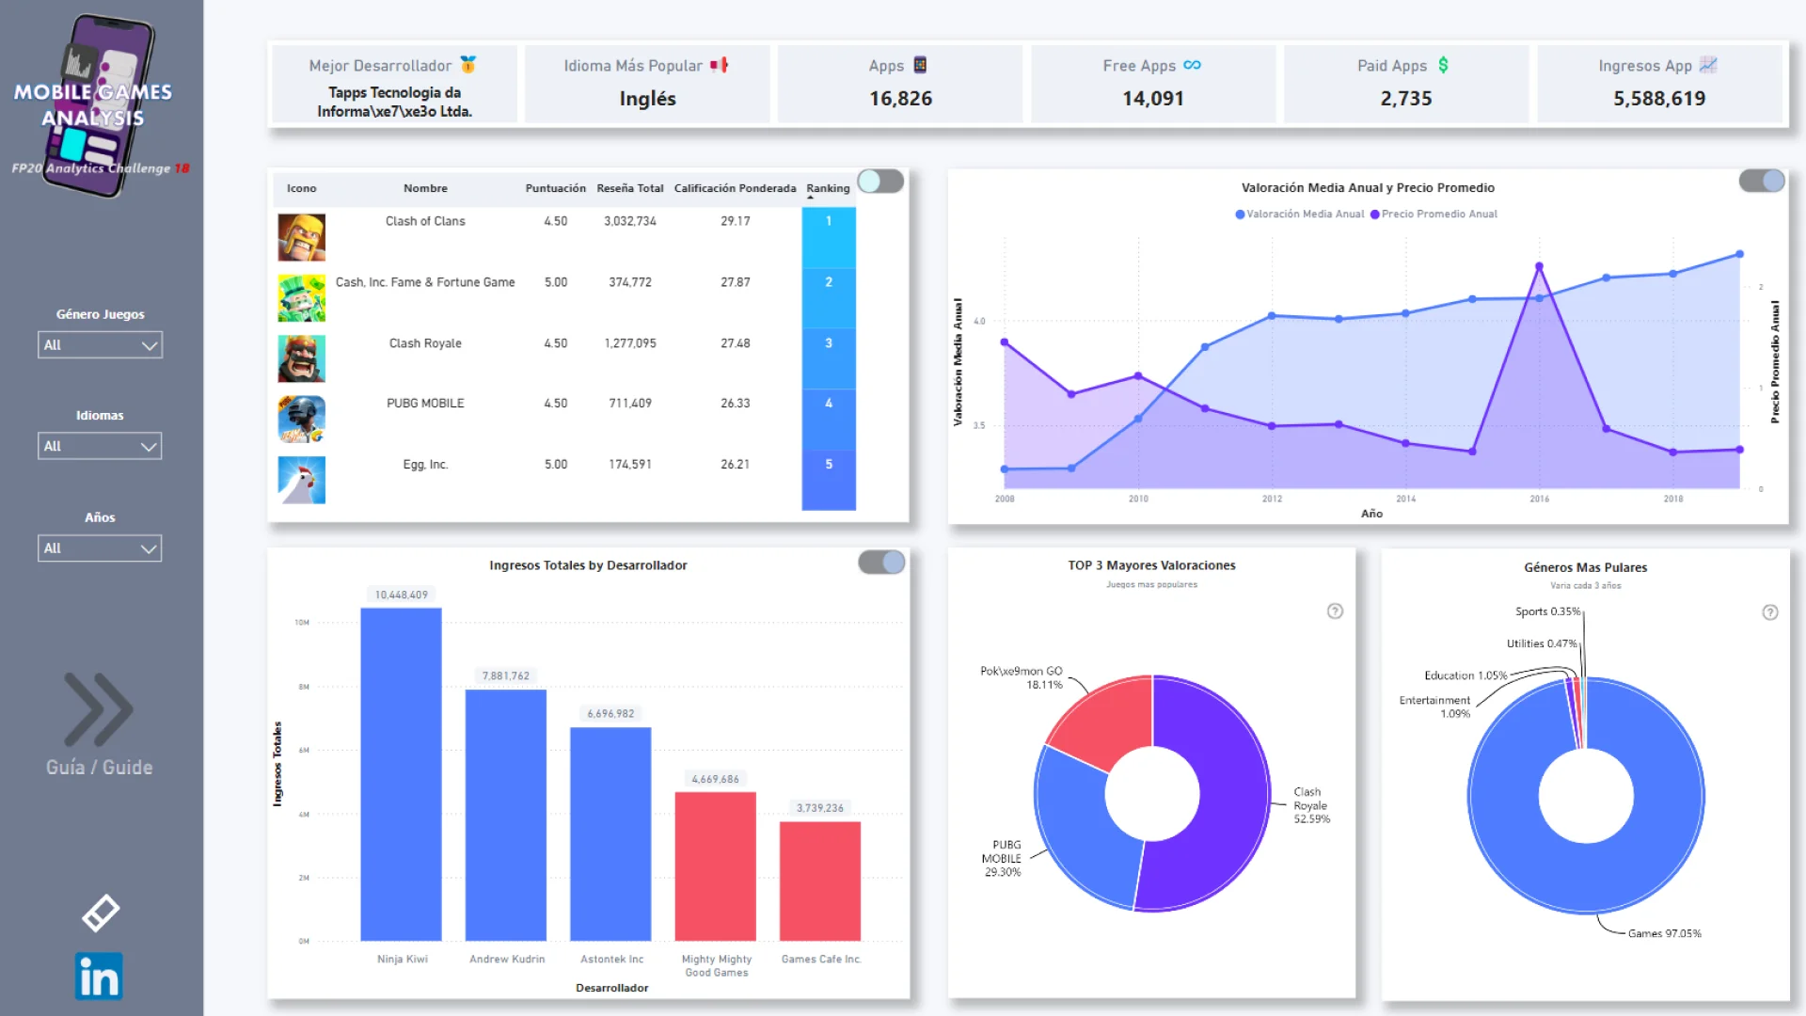The width and height of the screenshot is (1806, 1016).
Task: Click the Ingresos App 5,588,619 value
Action: point(1659,98)
